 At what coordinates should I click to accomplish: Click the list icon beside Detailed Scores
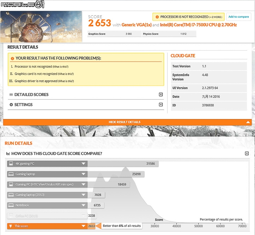pos(11,95)
